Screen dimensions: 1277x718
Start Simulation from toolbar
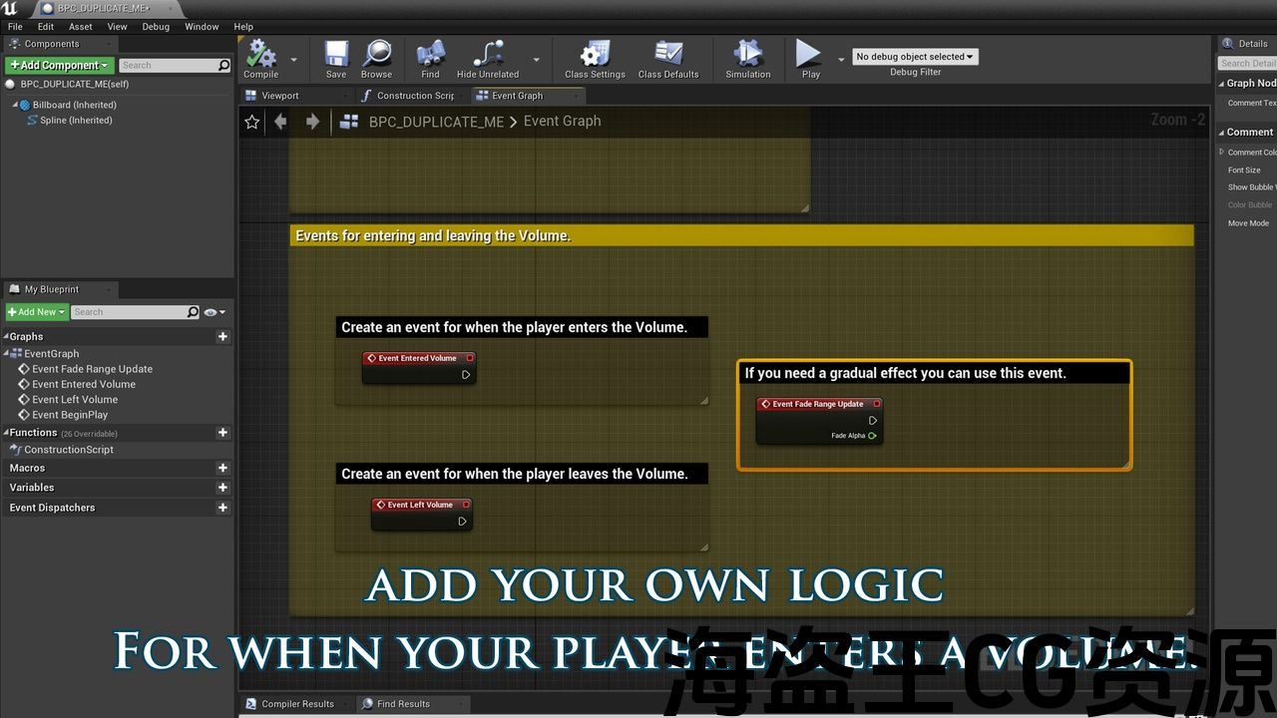click(747, 55)
